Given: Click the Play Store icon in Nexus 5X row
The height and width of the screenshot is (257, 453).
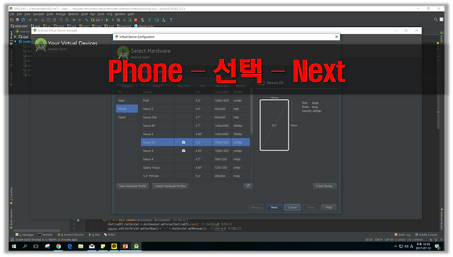Looking at the screenshot, I should (x=184, y=142).
